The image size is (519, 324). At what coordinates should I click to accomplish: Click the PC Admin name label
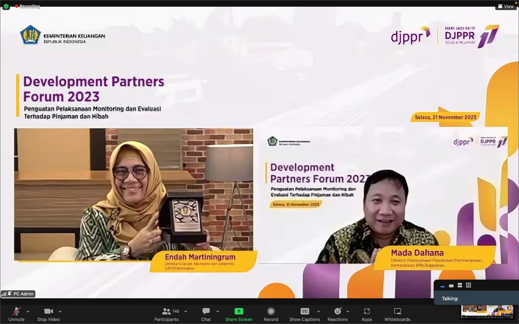24,294
